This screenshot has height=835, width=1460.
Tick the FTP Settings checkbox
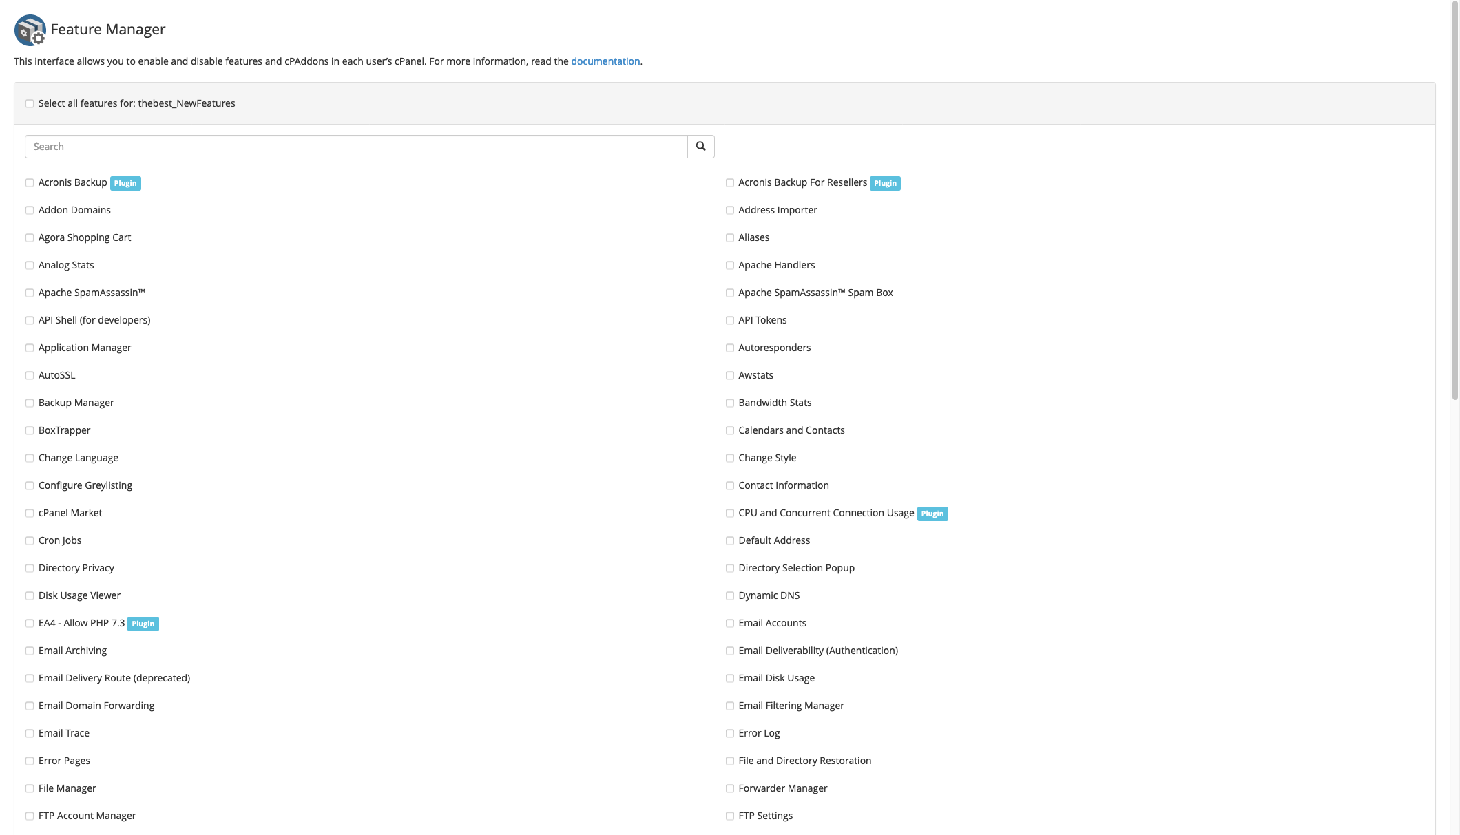tap(729, 816)
